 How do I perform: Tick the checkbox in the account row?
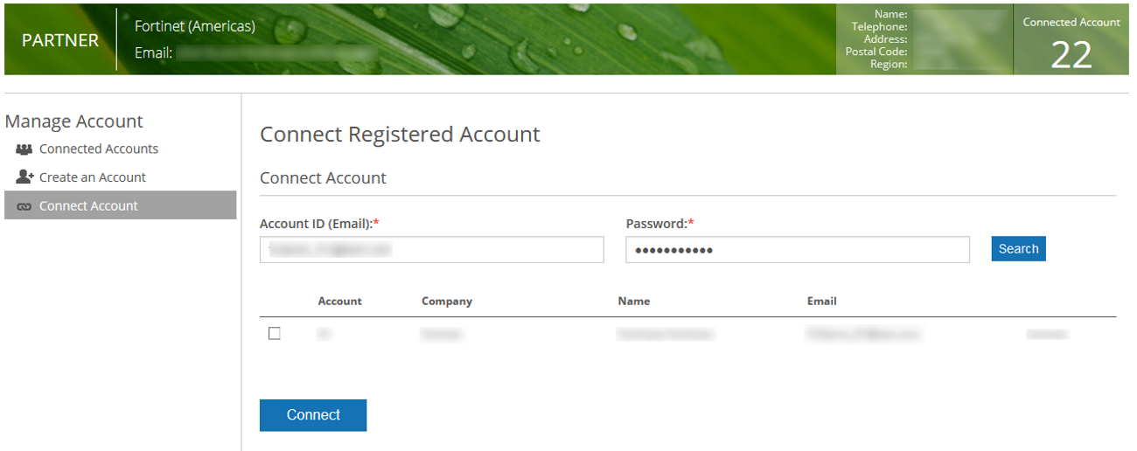coord(275,333)
